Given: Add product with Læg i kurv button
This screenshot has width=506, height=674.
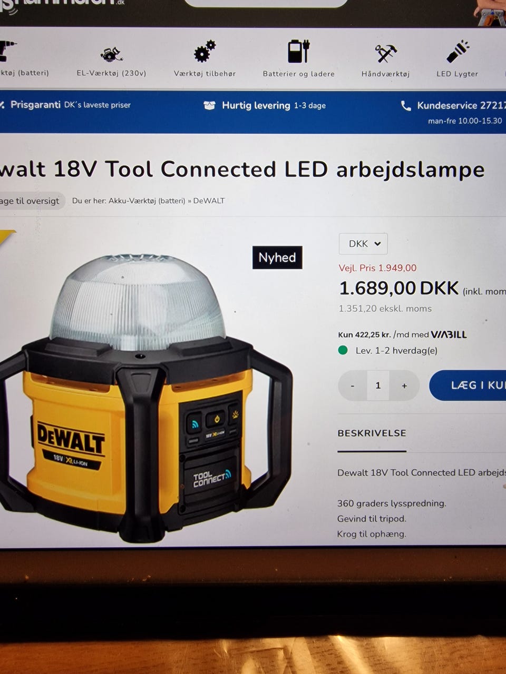Looking at the screenshot, I should pos(468,385).
